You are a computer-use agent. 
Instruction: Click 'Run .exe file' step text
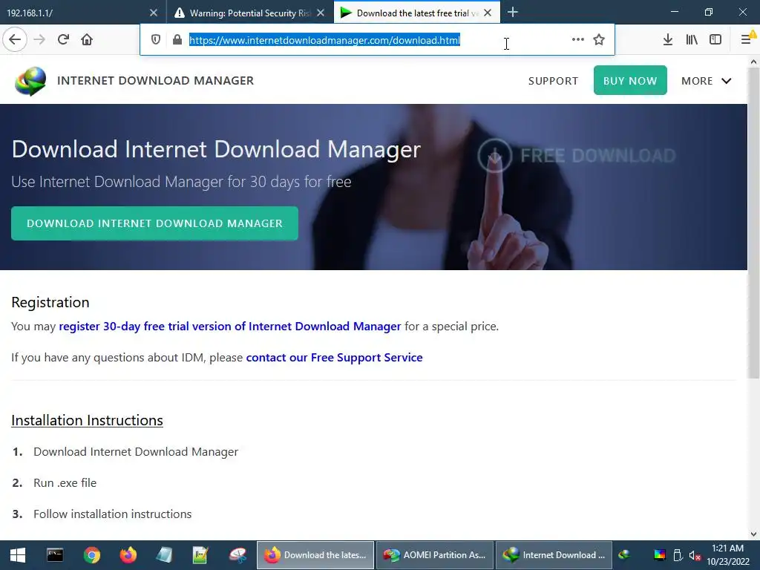[x=65, y=482]
